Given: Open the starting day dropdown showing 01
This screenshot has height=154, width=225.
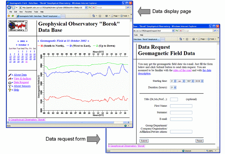Looking at the screenshot, I should click(x=173, y=81).
